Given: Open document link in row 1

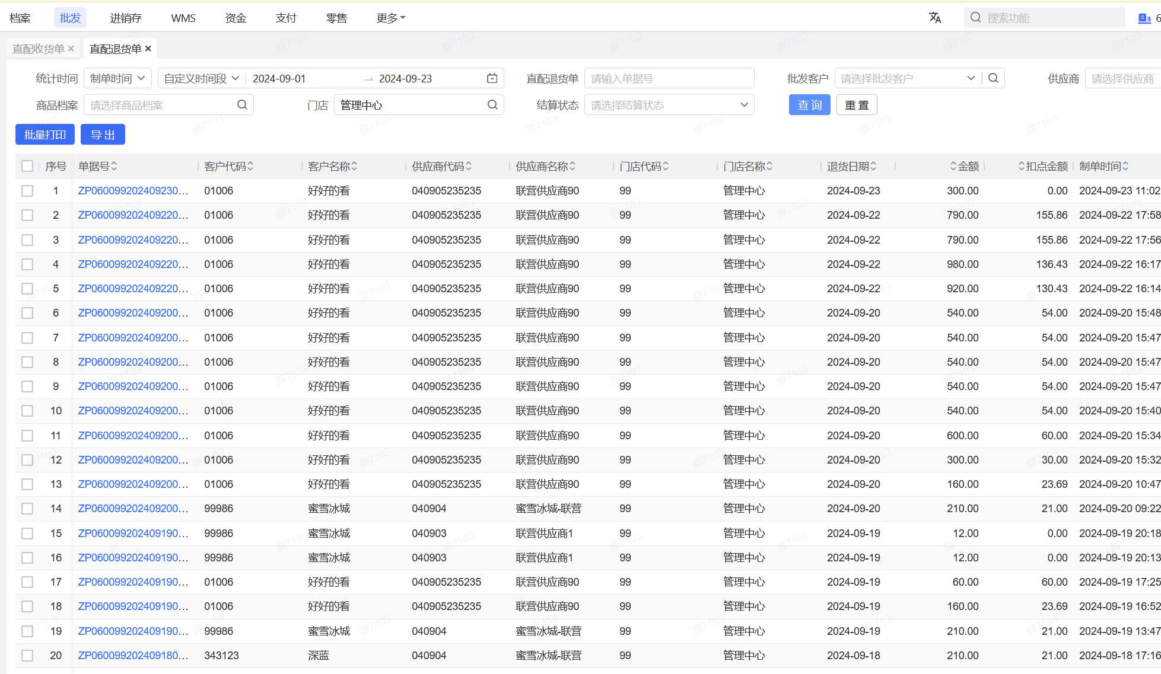Looking at the screenshot, I should [x=133, y=191].
